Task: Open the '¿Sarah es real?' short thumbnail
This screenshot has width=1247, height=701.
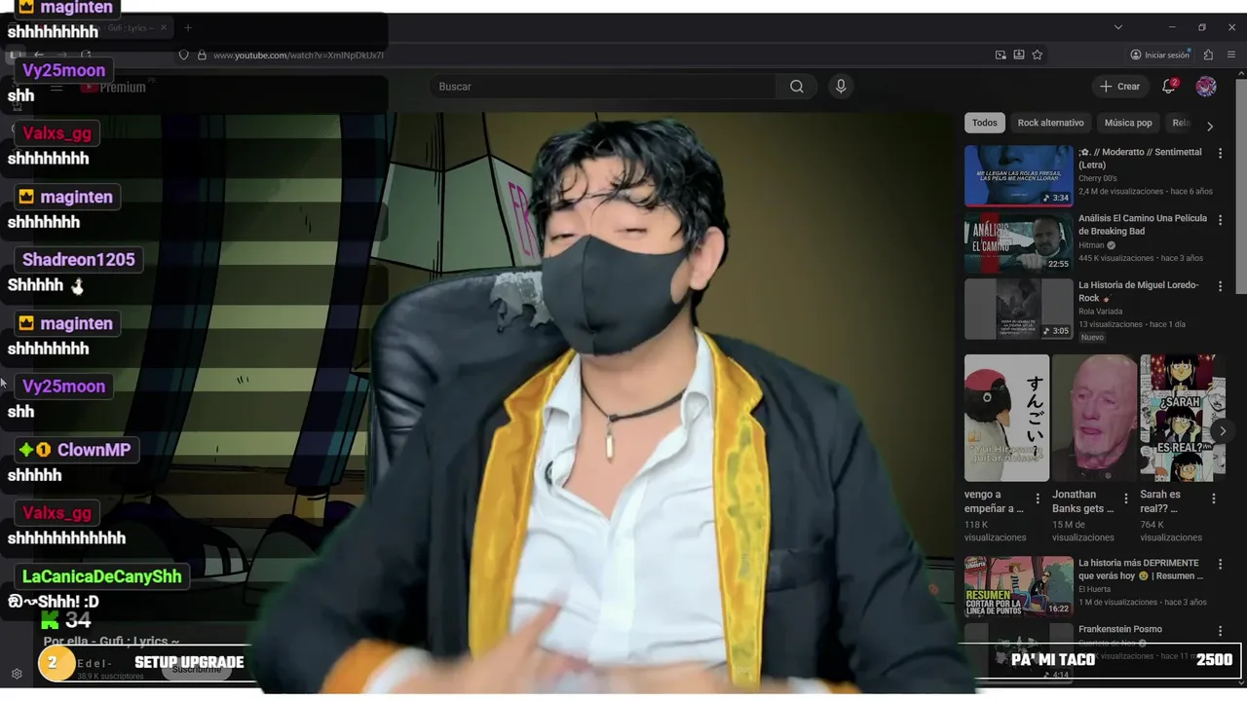Action: click(1183, 418)
